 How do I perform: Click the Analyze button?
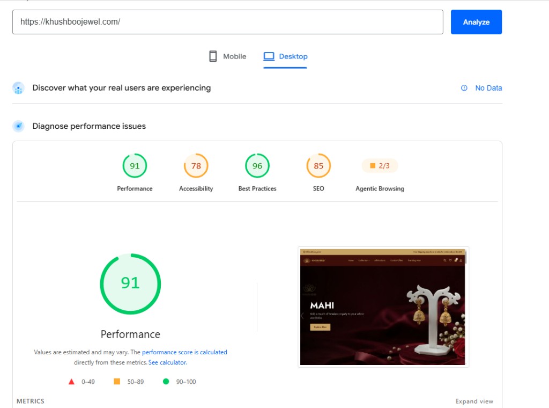(476, 22)
